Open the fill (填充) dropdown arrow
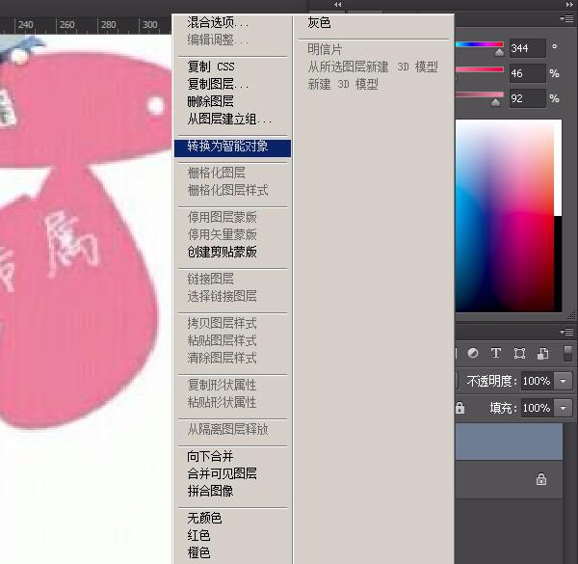578x564 pixels. click(563, 408)
